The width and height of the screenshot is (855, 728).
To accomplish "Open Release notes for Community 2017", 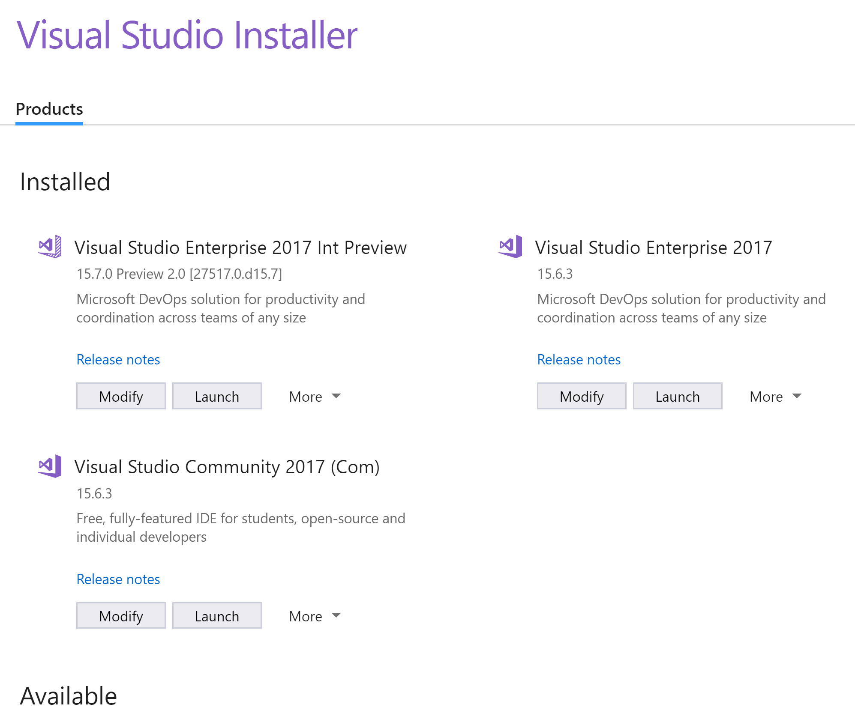I will click(118, 579).
